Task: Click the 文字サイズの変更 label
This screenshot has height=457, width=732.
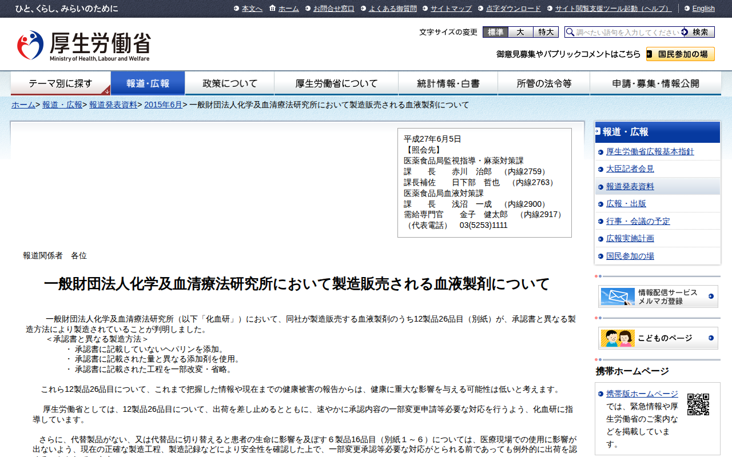Action: (448, 32)
